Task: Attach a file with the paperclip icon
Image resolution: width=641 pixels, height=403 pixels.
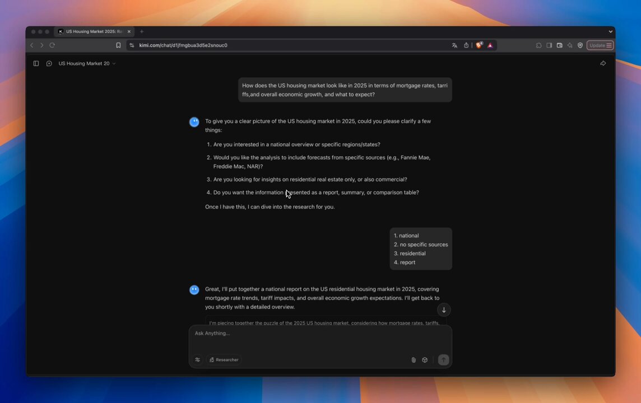Action: pos(414,360)
